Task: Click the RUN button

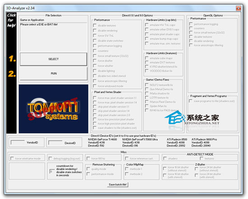Action: coord(54,73)
